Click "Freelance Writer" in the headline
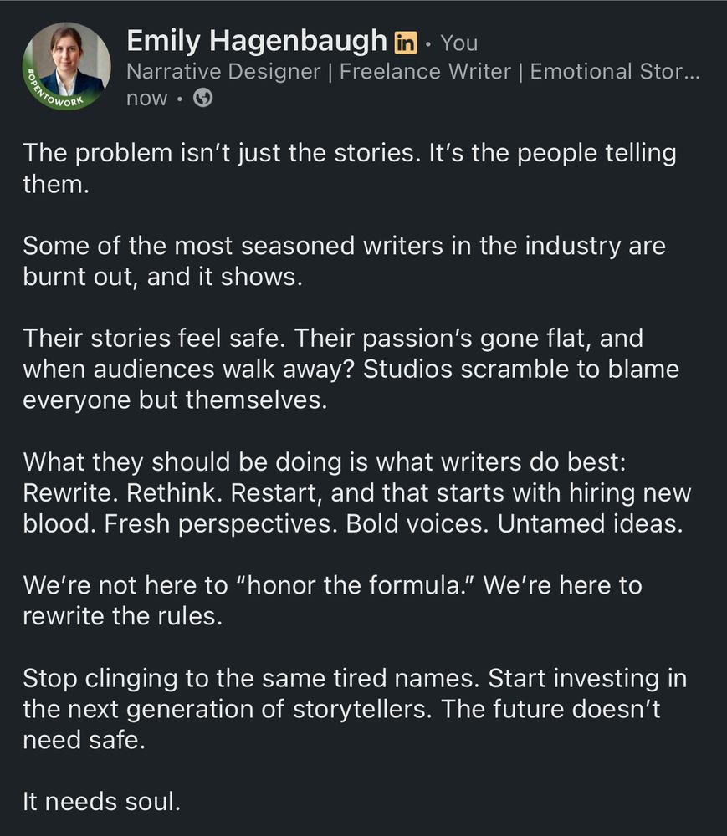Viewport: 727px width, 836px height. pos(425,72)
